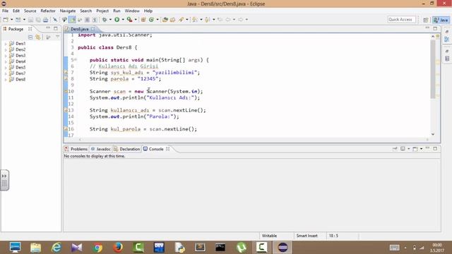Click the Print toolbar icon
The width and height of the screenshot is (452, 254).
(45, 20)
